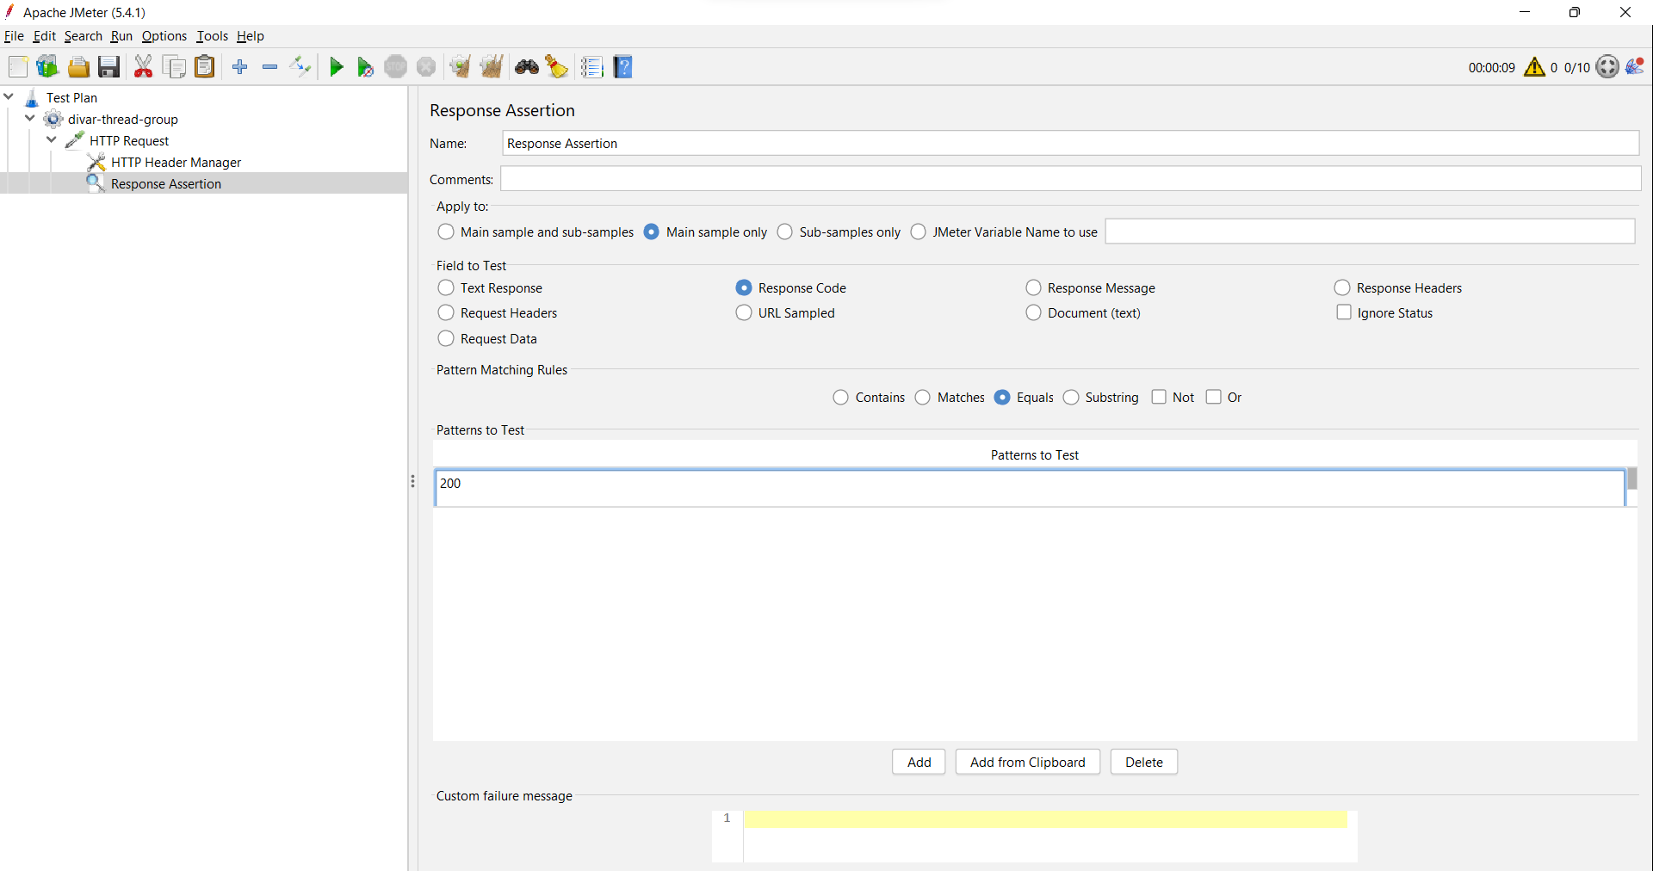Click Add from Clipboard button
Viewport: 1653px width, 871px height.
click(x=1027, y=762)
